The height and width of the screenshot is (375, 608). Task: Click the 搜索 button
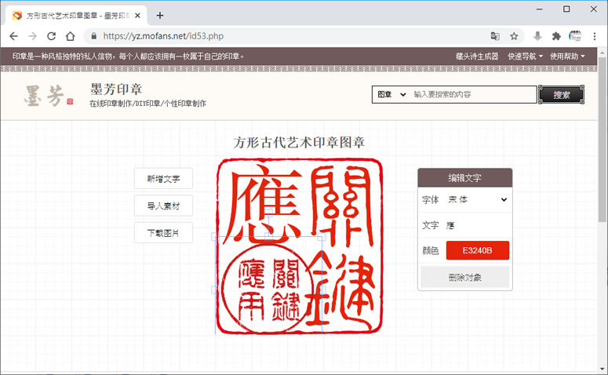pyautogui.click(x=561, y=95)
